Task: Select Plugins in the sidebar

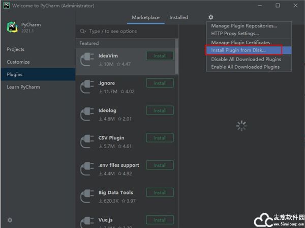Action: point(38,74)
